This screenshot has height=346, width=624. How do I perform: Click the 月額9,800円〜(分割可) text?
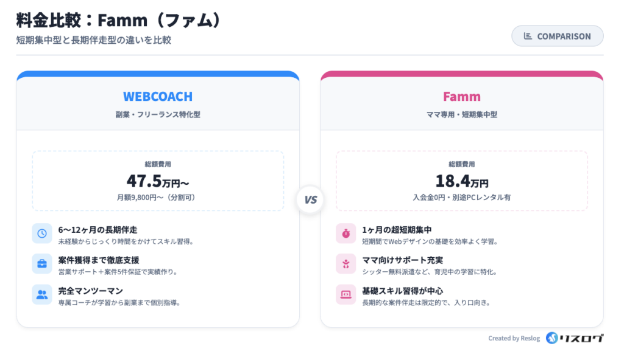158,198
